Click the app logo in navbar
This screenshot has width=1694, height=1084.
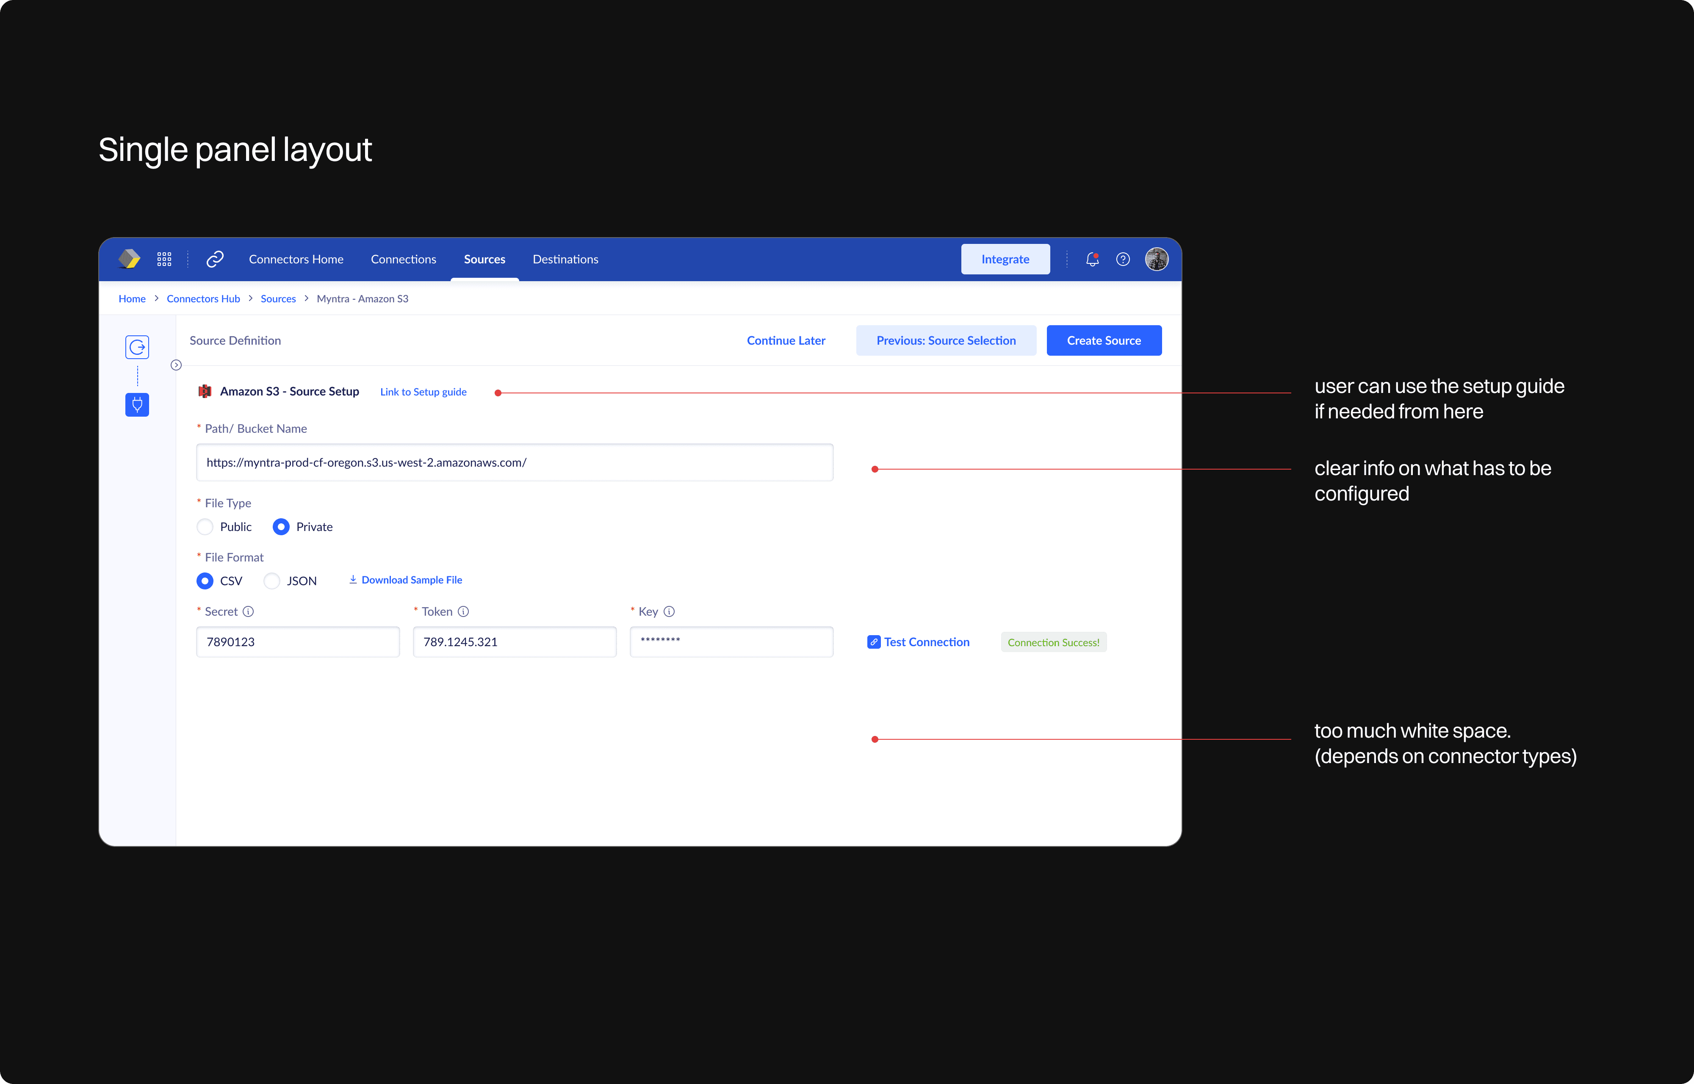click(130, 259)
